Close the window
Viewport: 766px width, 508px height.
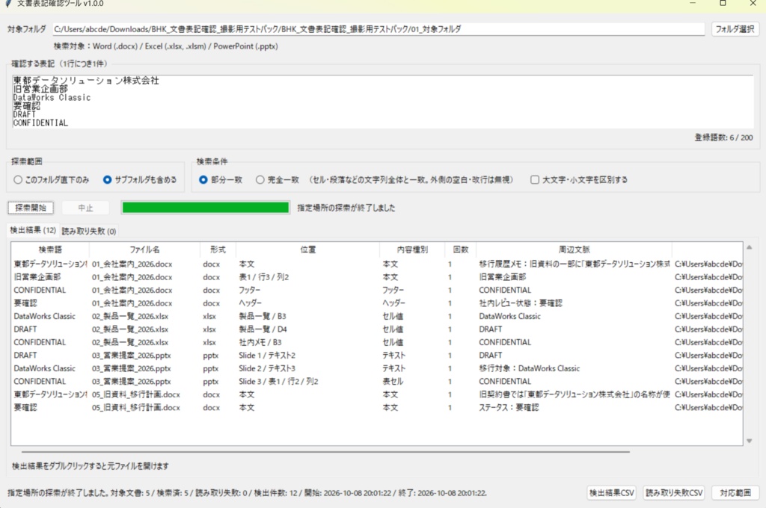tap(753, 4)
